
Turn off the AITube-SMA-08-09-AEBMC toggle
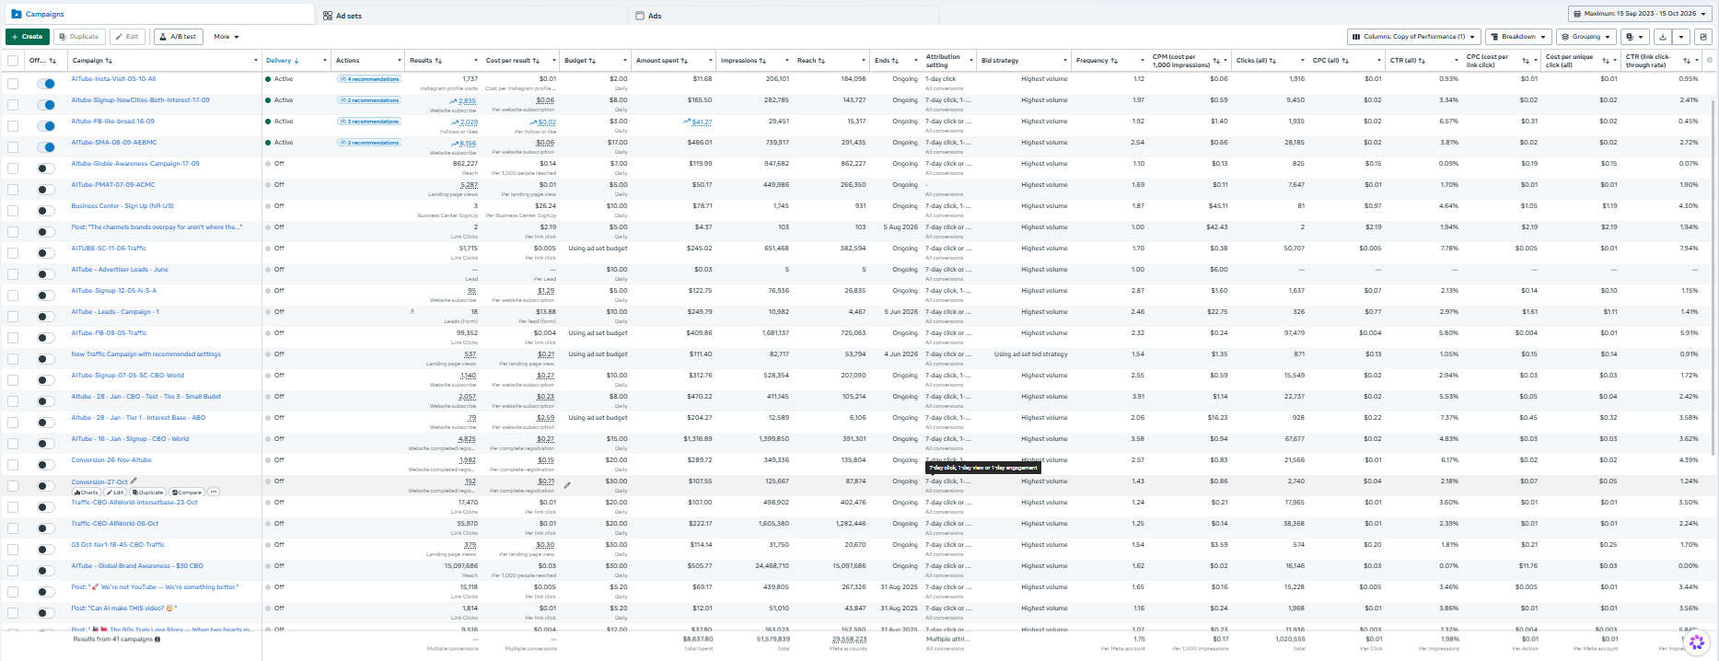[x=45, y=146]
